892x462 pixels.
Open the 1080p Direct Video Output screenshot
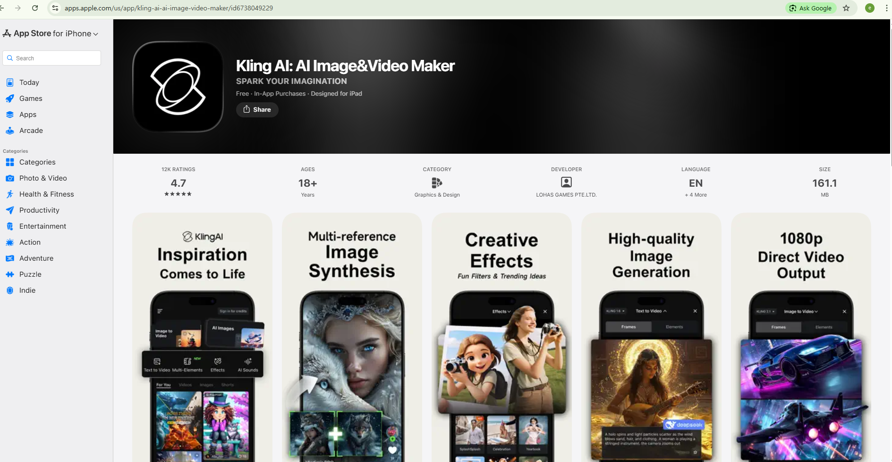(x=801, y=337)
